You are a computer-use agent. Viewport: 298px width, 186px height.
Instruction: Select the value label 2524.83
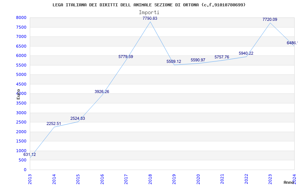tap(78, 118)
